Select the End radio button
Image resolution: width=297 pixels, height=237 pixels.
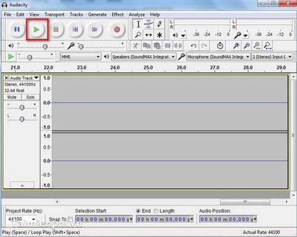(138, 211)
